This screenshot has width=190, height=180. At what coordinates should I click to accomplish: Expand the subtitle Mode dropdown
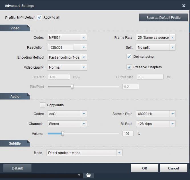tap(119, 153)
